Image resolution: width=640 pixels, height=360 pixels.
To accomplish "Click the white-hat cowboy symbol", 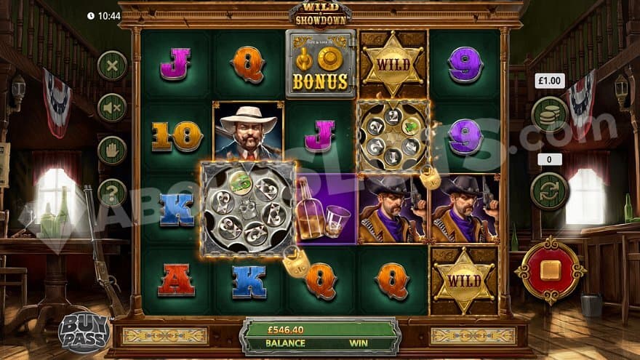I will coord(249,131).
